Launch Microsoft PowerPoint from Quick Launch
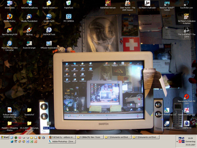Viewport: 197px width, 148px height. (x=35, y=141)
